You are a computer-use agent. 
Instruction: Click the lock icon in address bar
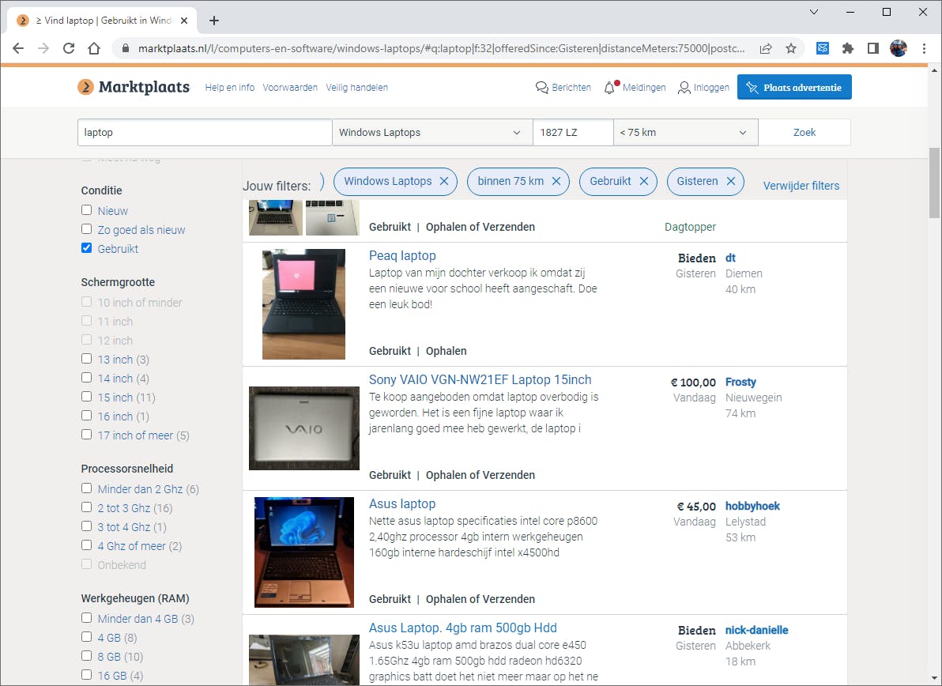125,48
